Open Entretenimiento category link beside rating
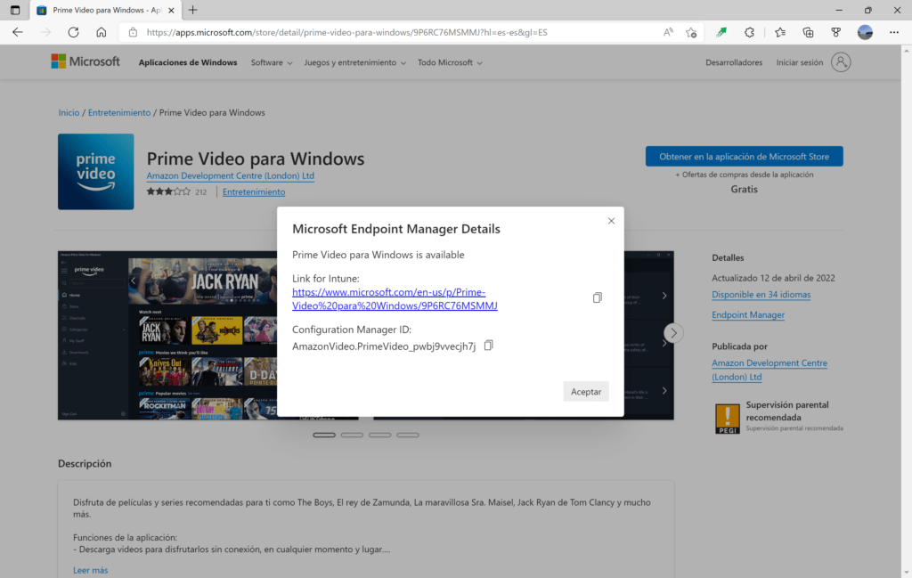Viewport: 912px width, 578px height. coord(254,191)
